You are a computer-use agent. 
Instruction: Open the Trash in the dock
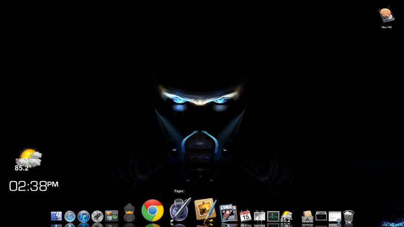(348, 216)
